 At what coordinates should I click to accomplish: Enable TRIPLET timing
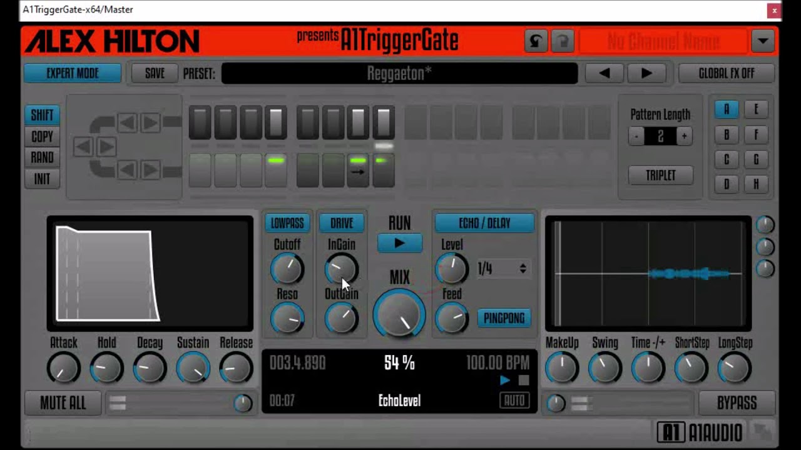(x=661, y=175)
